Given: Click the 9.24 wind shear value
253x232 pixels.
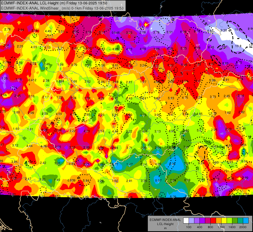Looking at the screenshot, I should pyautogui.click(x=201, y=163).
